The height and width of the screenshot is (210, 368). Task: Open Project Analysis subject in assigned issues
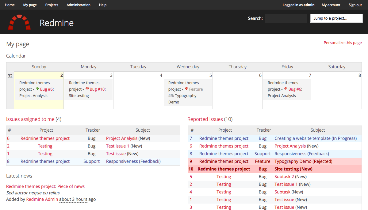tap(122, 138)
